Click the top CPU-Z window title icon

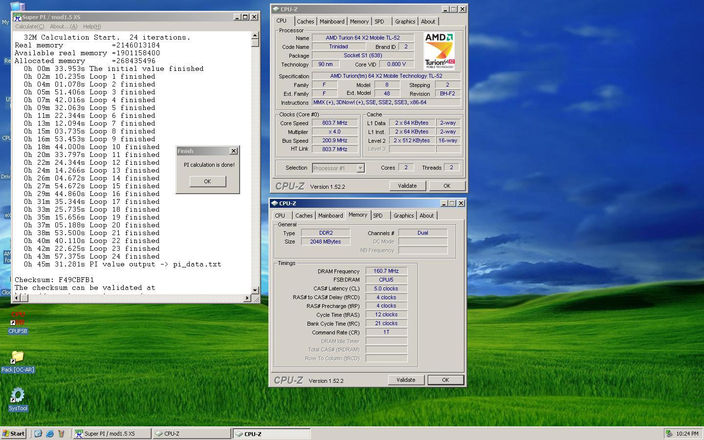pos(276,9)
